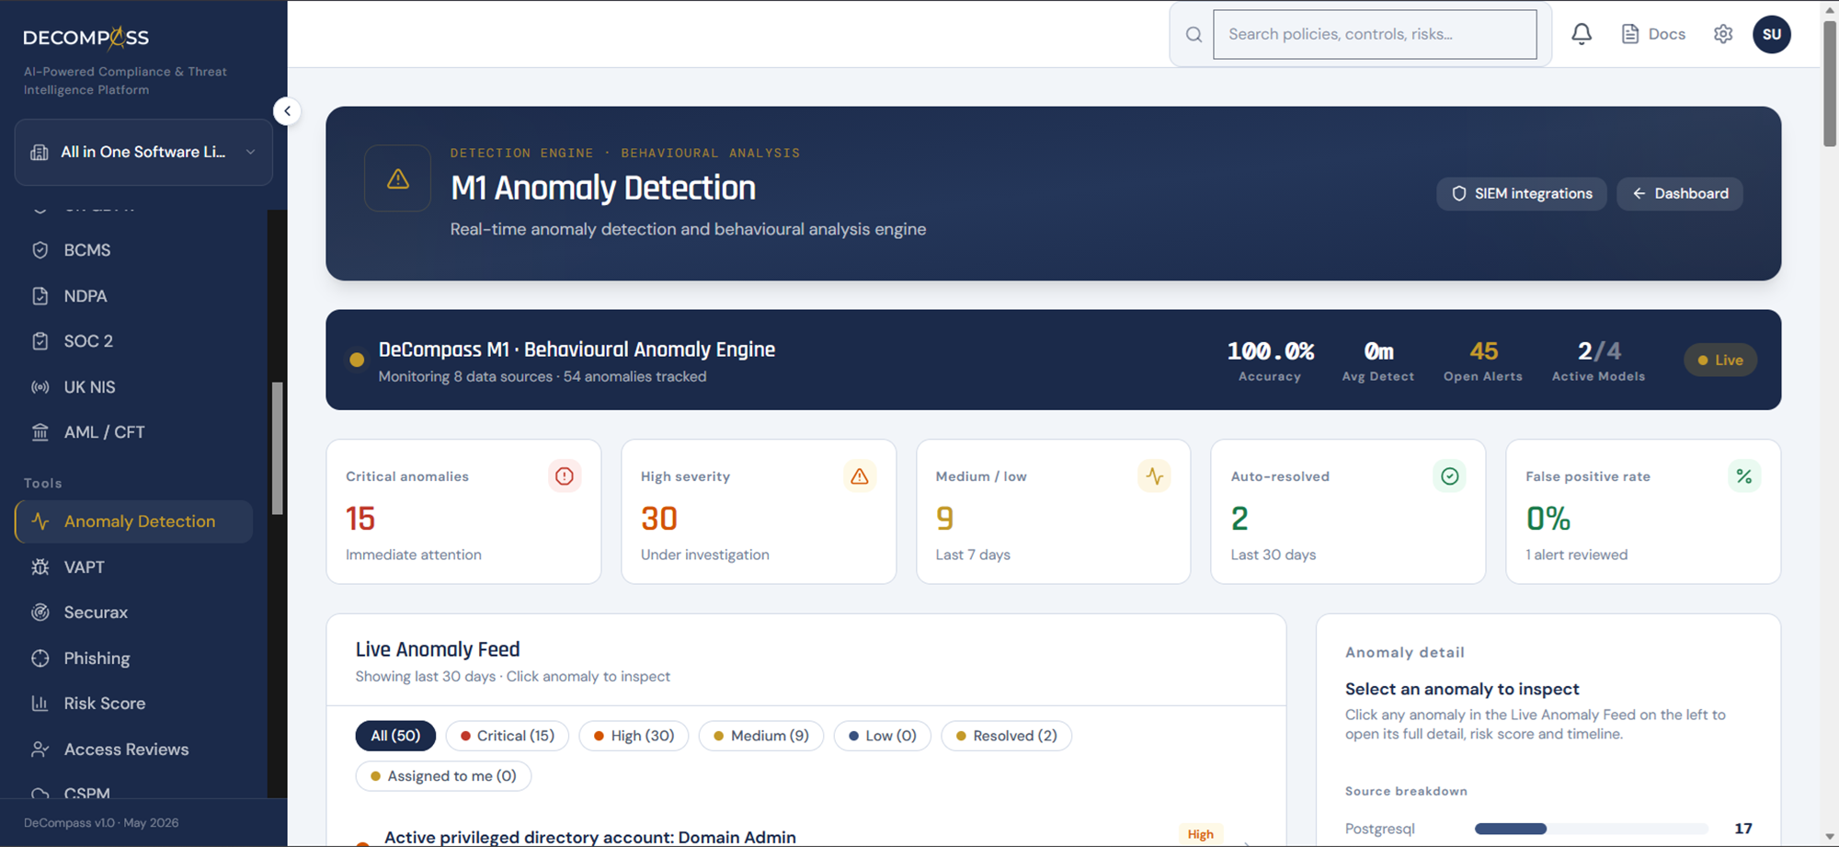This screenshot has width=1839, height=847.
Task: Select the All (50) filter
Action: coord(395,736)
